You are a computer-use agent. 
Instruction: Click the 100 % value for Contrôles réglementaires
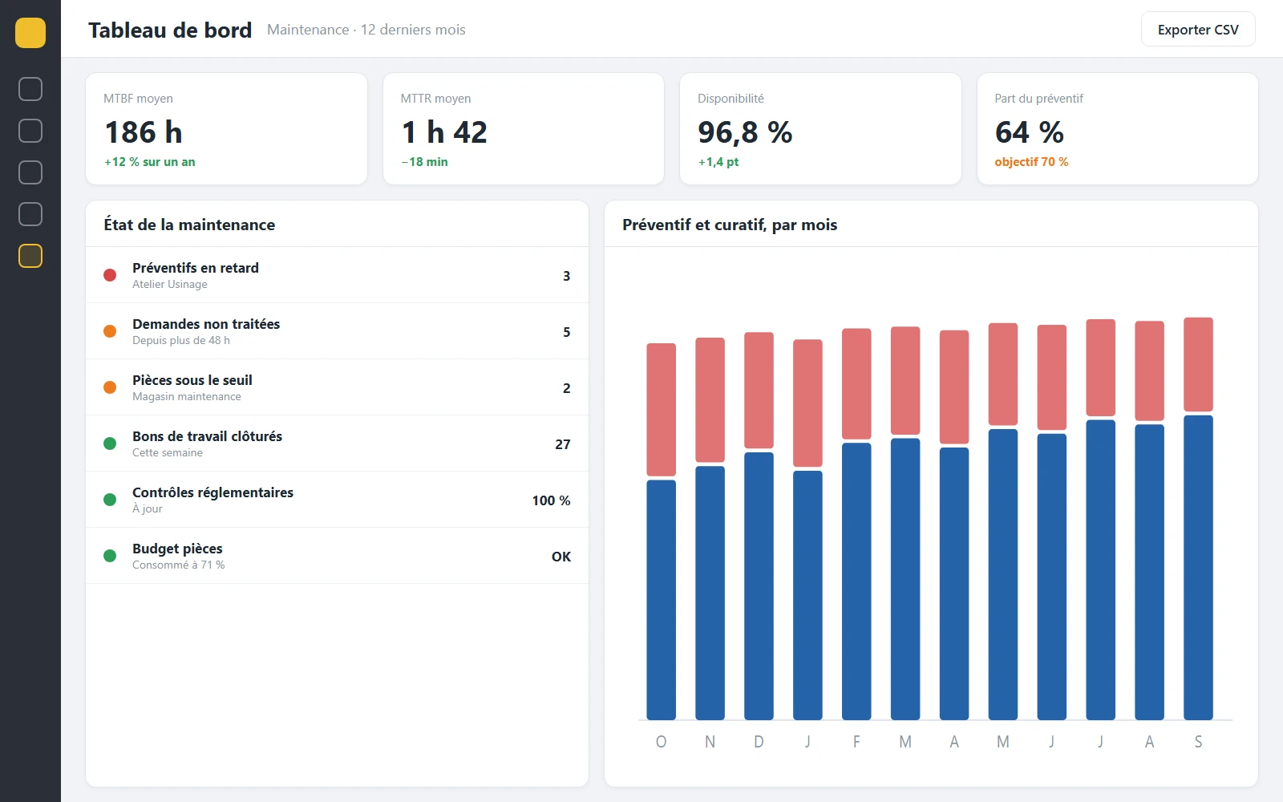coord(551,500)
